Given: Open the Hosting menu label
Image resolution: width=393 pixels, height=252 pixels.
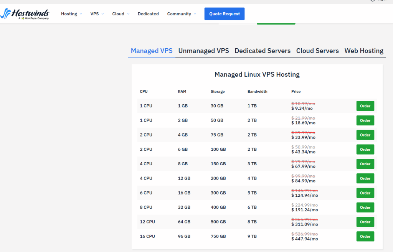Looking at the screenshot, I should tap(69, 14).
